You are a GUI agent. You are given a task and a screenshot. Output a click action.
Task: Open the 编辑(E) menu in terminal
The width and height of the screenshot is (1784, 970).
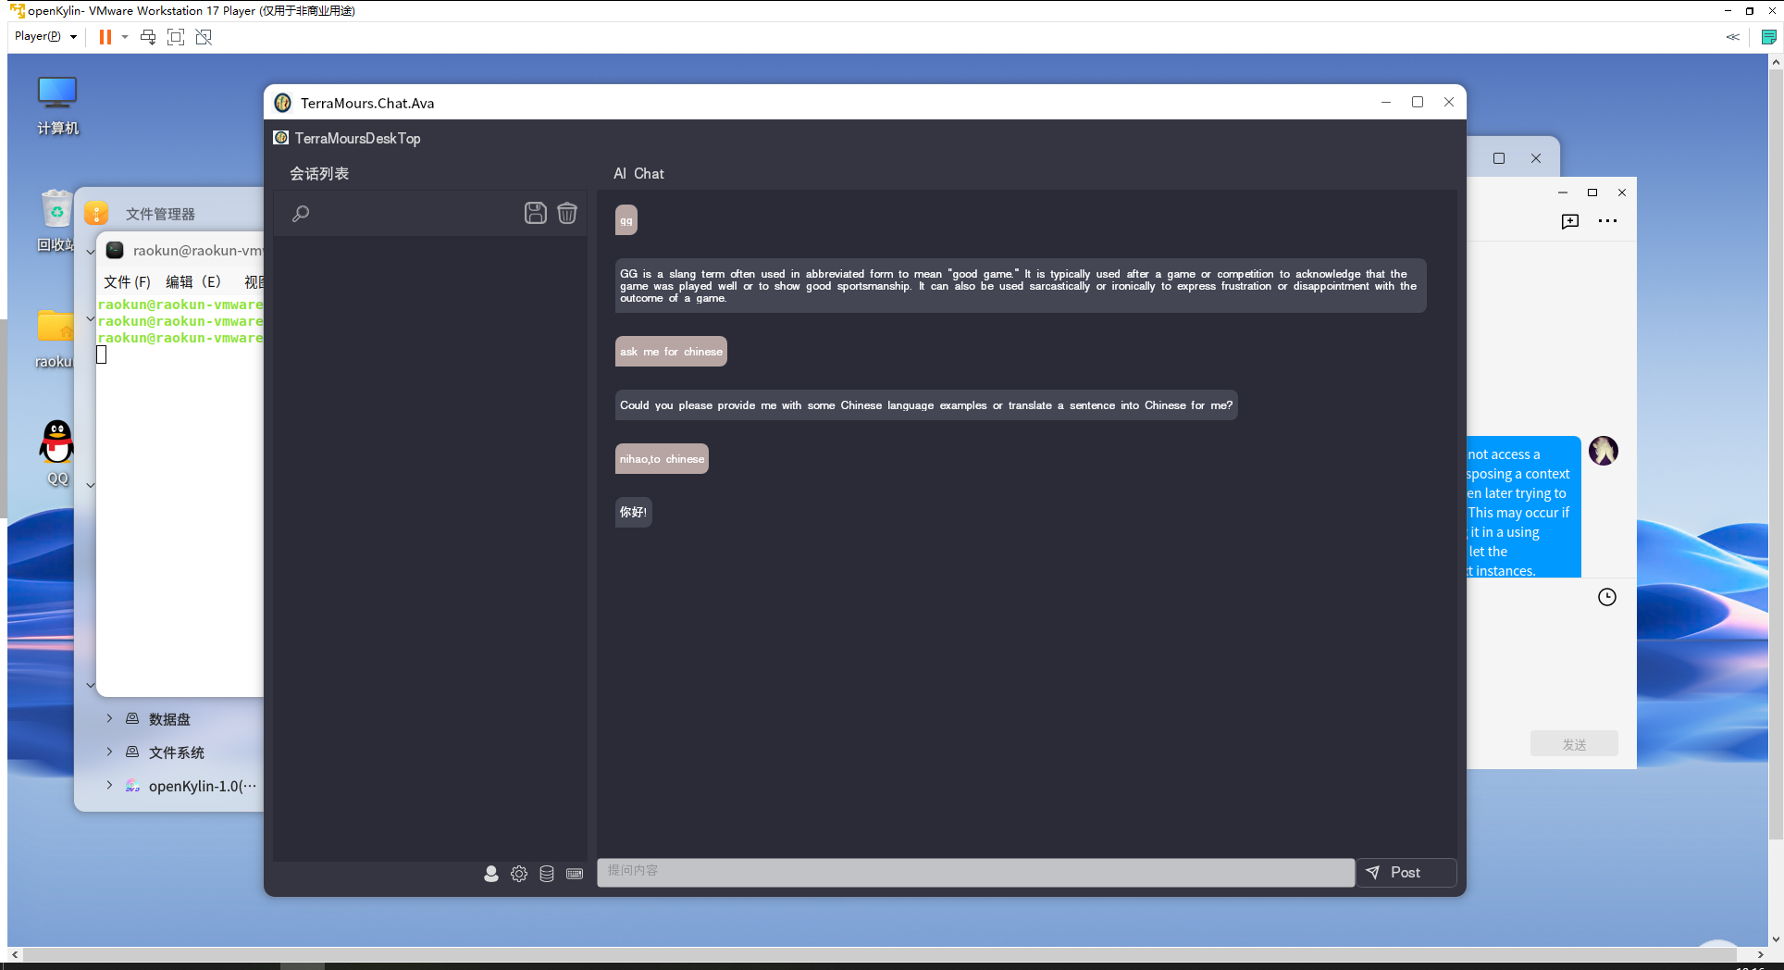coord(193,281)
